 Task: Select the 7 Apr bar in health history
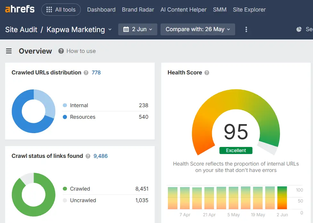point(185,198)
